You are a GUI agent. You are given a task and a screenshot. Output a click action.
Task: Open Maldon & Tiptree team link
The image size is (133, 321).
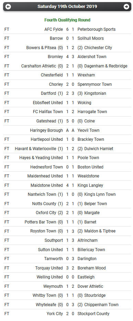[100, 231]
